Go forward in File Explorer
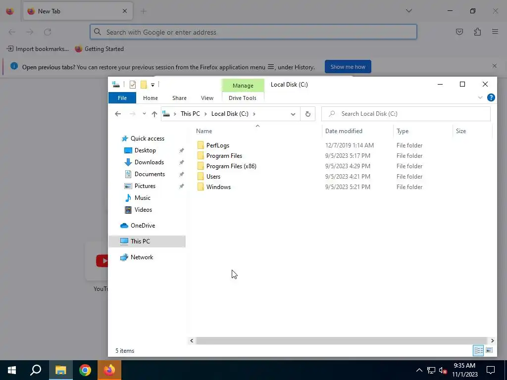Screen dimensions: 507x380 pos(132,114)
